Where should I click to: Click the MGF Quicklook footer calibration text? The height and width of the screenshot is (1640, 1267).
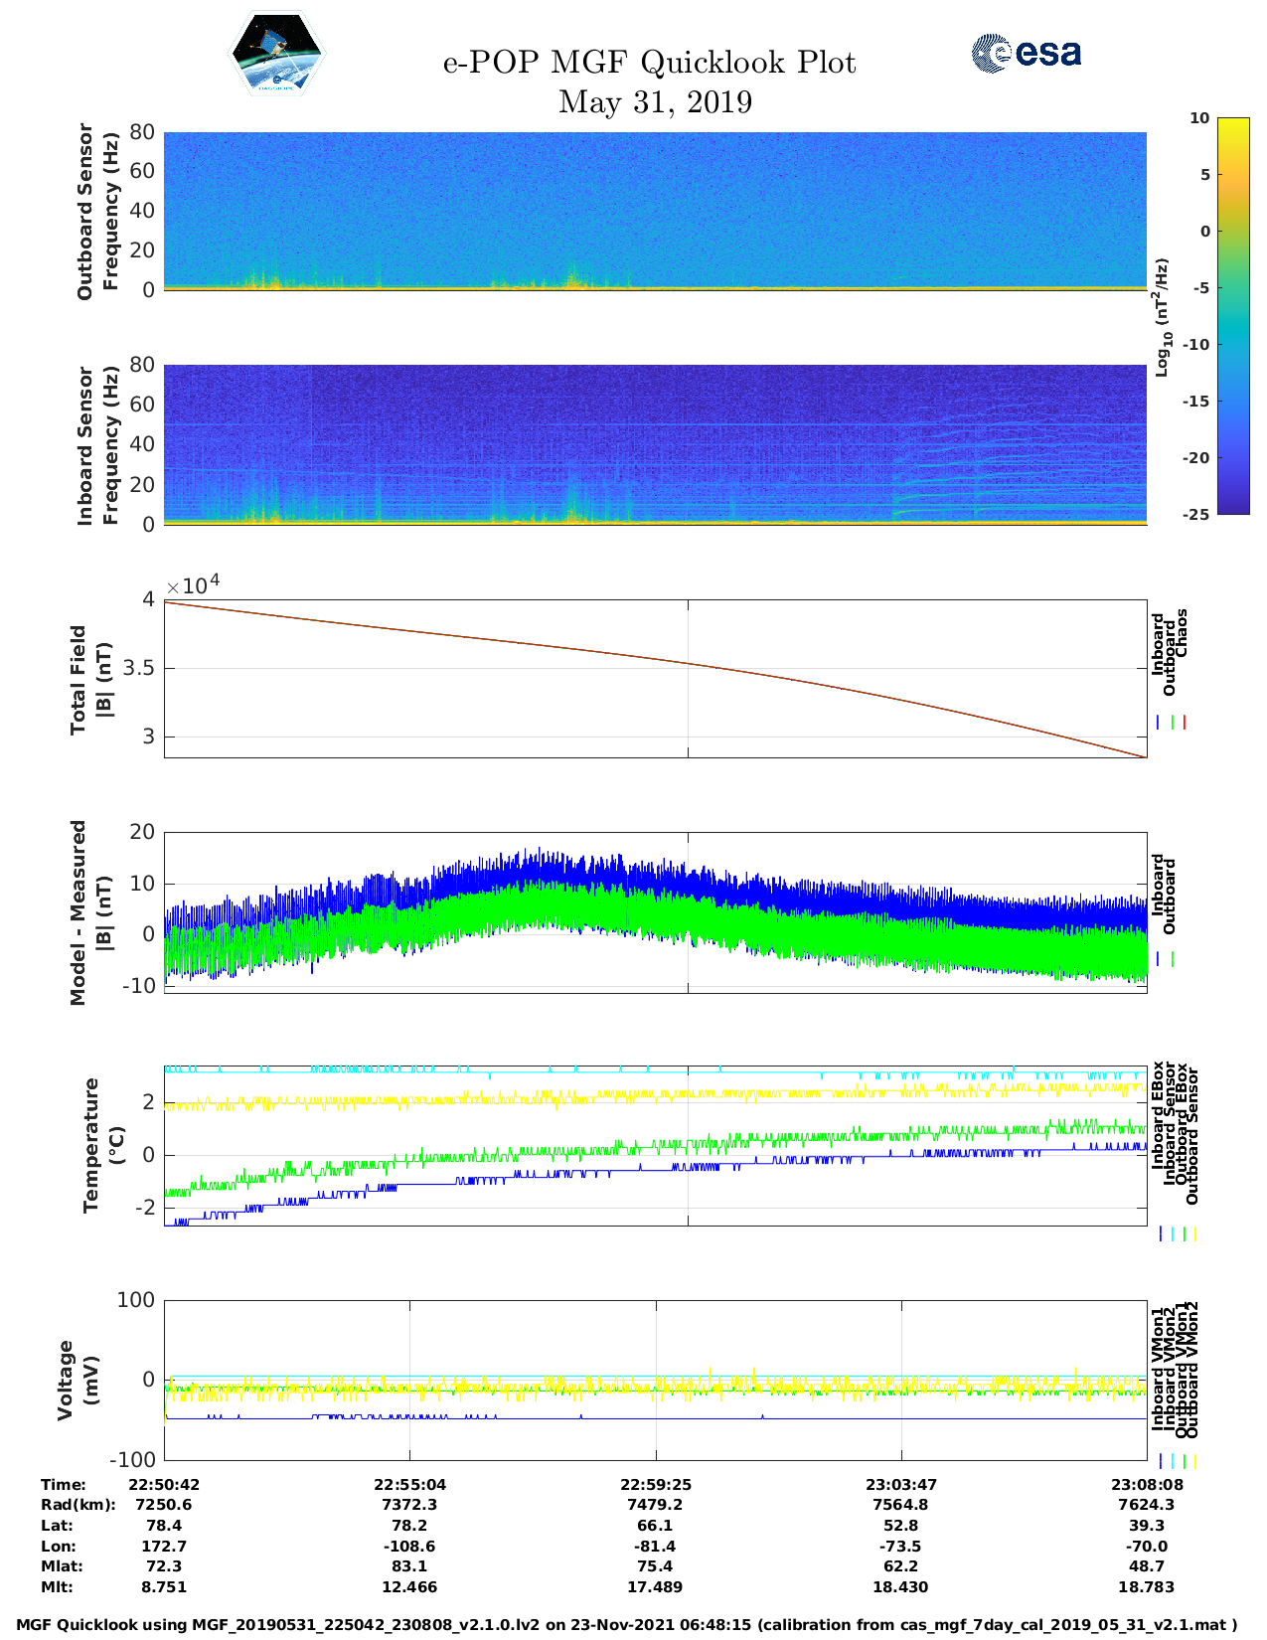627,1625
